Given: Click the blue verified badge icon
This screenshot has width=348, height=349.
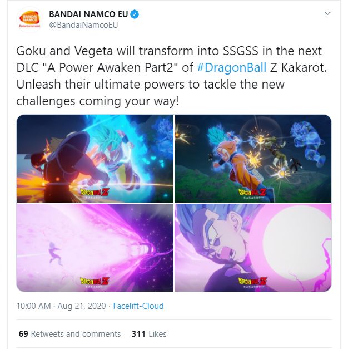Looking at the screenshot, I should pos(135,14).
